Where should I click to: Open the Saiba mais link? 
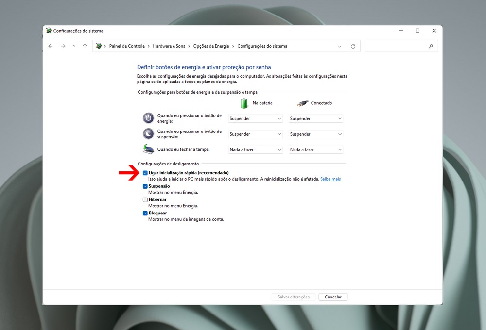pyautogui.click(x=330, y=179)
